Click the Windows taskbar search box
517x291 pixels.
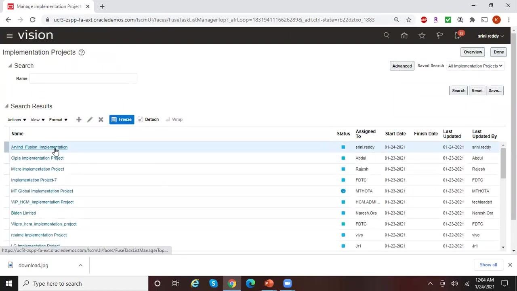tap(83, 284)
